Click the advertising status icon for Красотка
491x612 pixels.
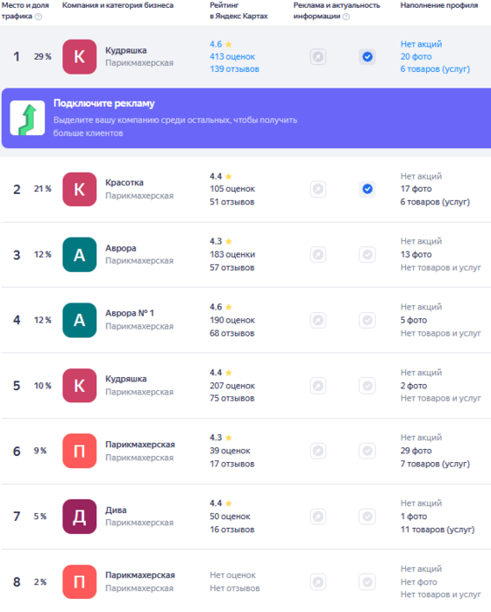(318, 189)
